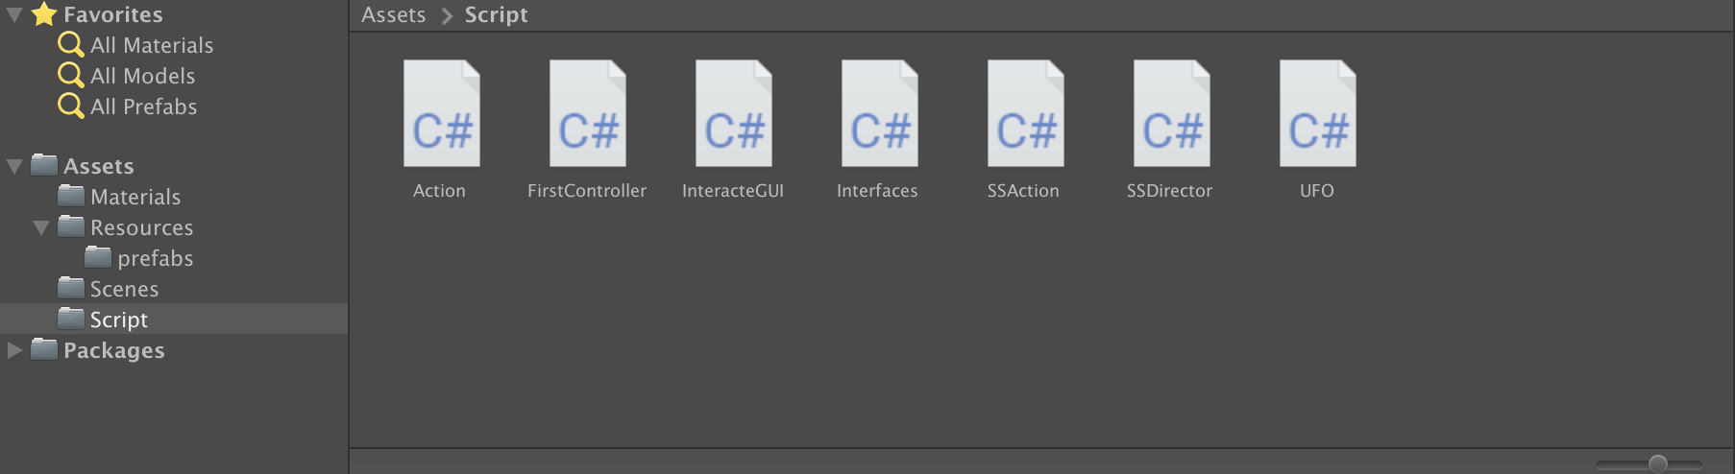Collapse the Resources folder

(41, 227)
